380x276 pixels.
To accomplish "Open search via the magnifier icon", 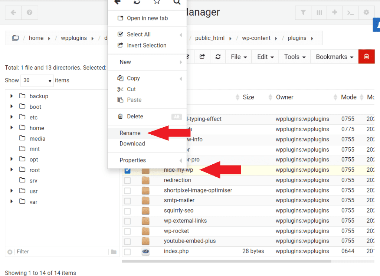I will pos(177,2).
